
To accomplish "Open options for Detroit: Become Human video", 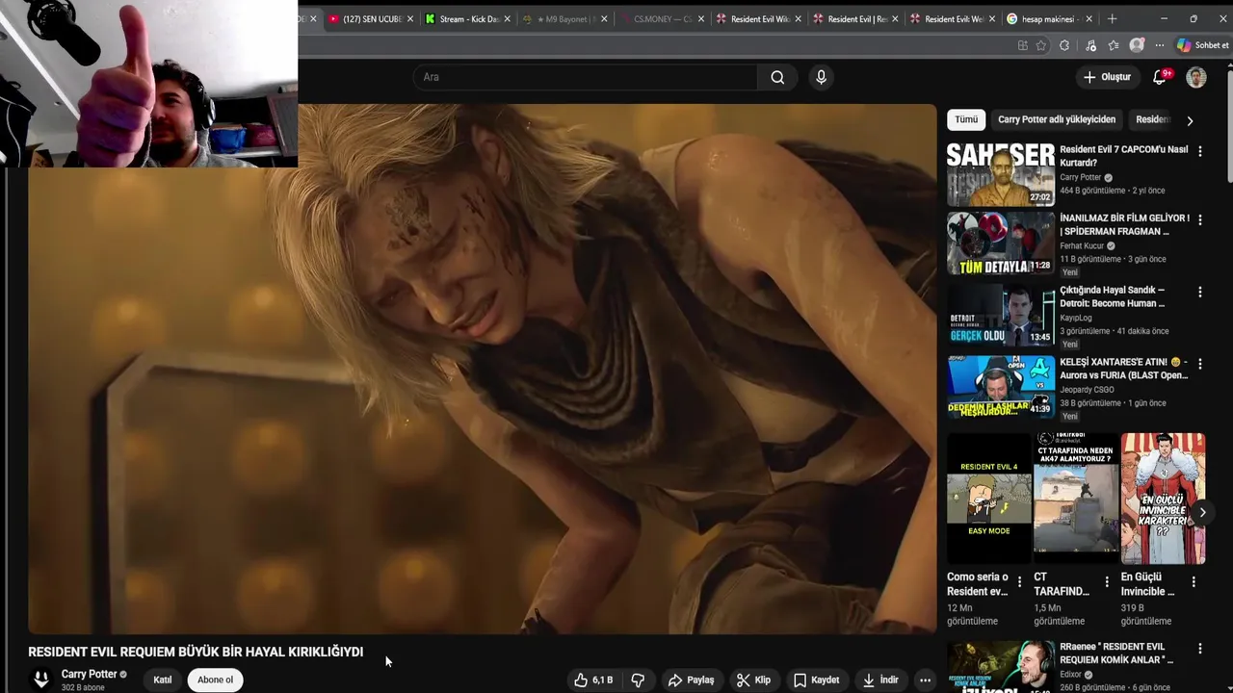I will tap(1199, 292).
